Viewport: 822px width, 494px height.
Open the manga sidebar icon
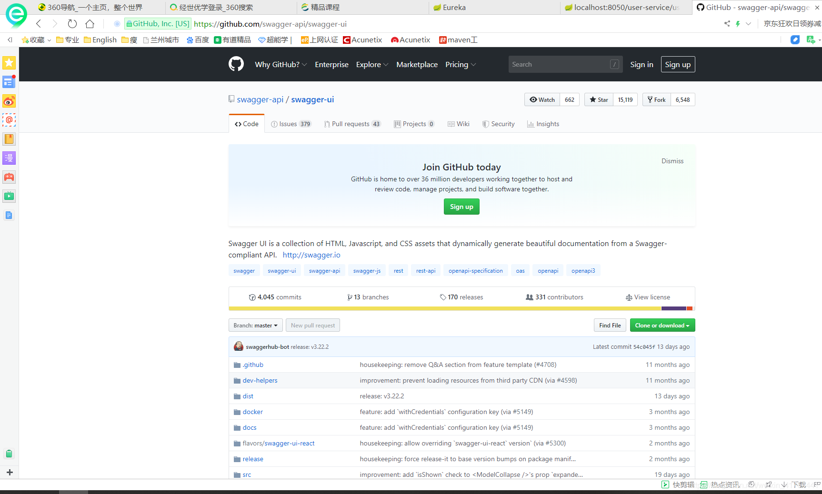[9, 158]
